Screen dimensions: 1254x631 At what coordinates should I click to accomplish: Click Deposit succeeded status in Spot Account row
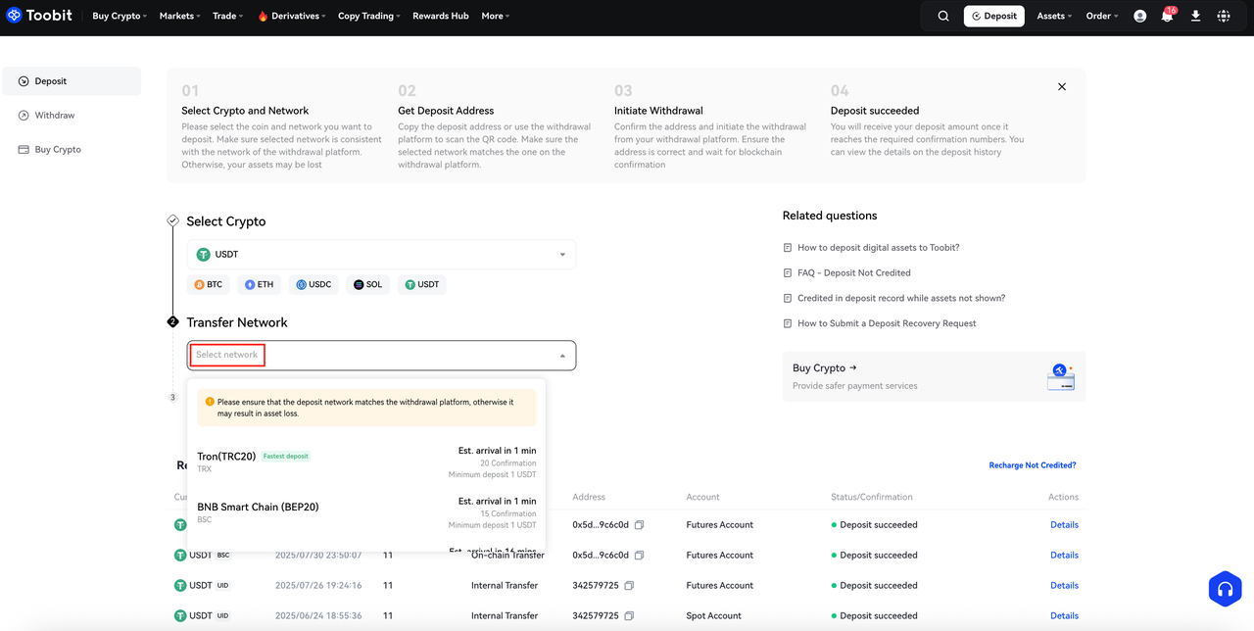pyautogui.click(x=875, y=616)
